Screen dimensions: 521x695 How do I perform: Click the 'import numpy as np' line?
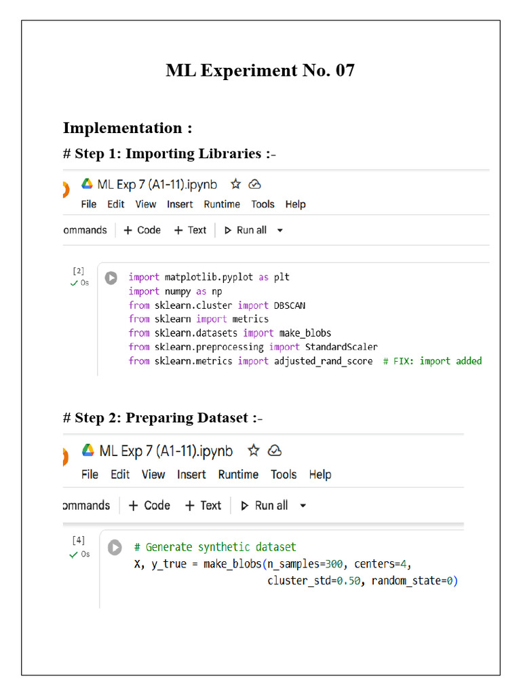175,291
